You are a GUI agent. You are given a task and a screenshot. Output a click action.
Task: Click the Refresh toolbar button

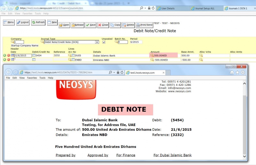[38, 22]
